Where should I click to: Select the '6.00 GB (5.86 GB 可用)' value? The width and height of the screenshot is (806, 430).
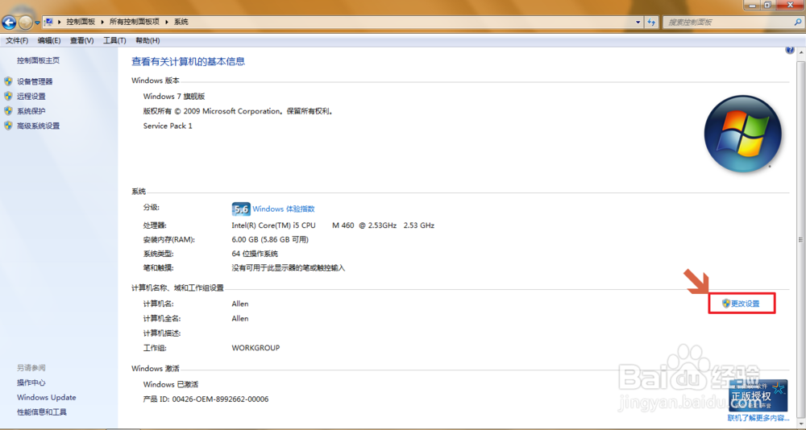click(270, 239)
